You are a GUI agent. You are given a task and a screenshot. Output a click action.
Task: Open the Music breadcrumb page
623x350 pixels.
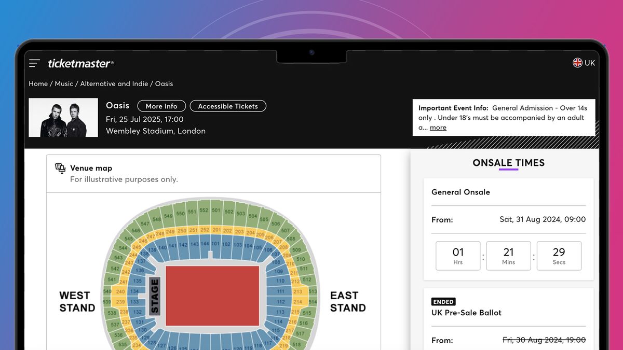tap(64, 83)
